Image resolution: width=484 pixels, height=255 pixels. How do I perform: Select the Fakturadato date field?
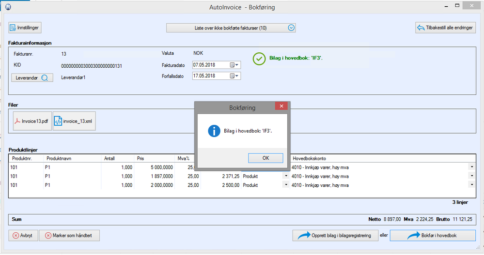[209, 65]
